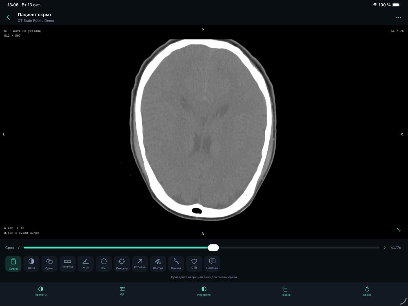Tap Сброс to reset view
The height and width of the screenshot is (306, 408).
(x=367, y=291)
